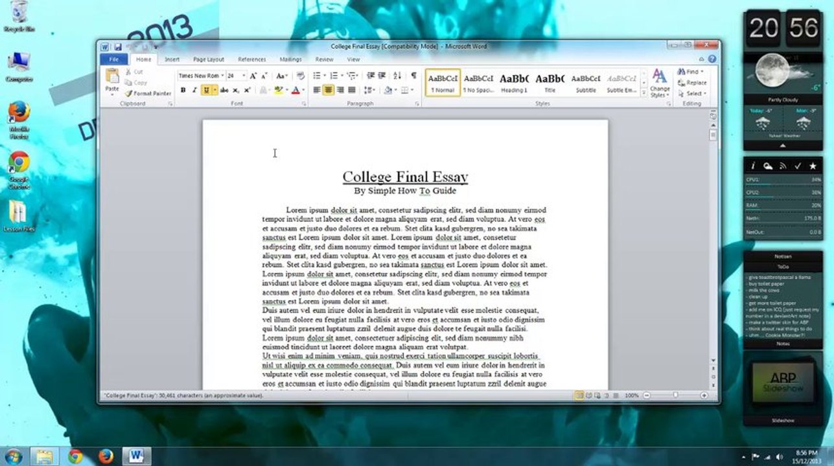Apply the red font color button

[295, 91]
